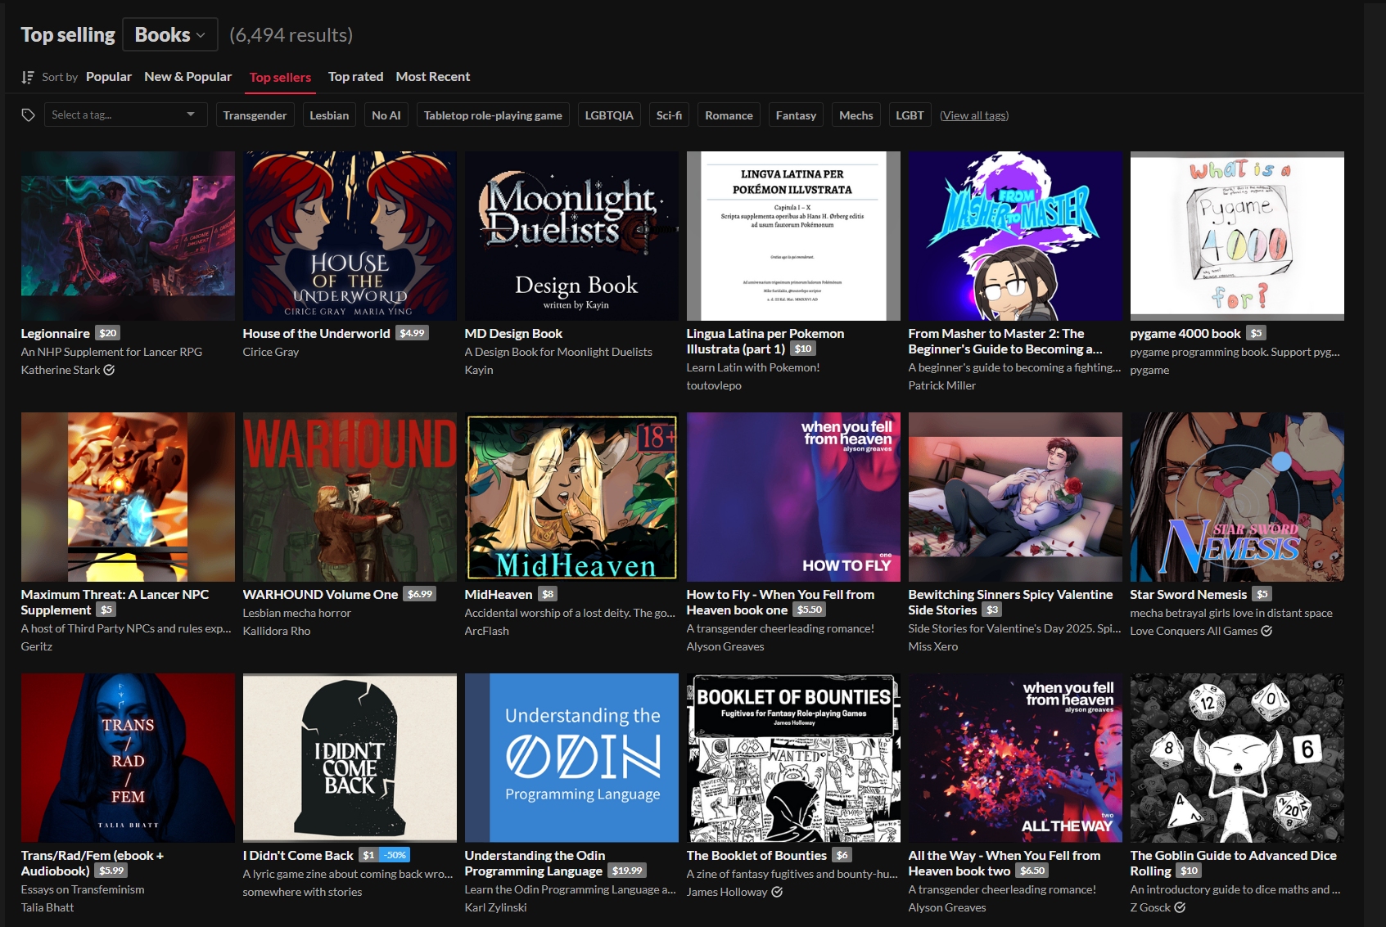Click the $20 price tag on Legionnaire
This screenshot has width=1386, height=927.
[x=108, y=333]
